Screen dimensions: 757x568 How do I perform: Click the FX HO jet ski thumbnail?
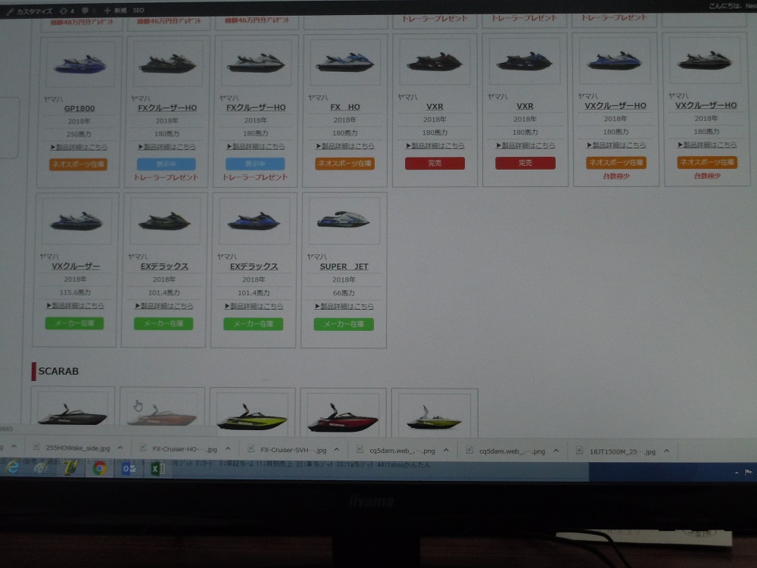click(344, 62)
